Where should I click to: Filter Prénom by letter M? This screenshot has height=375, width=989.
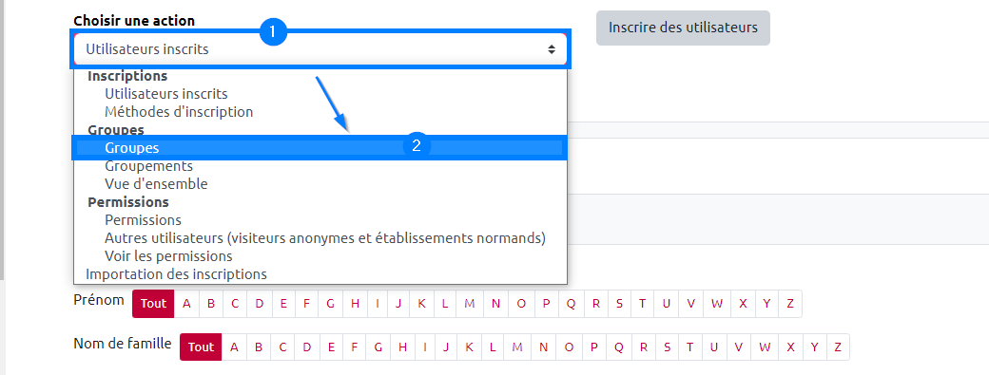point(469,304)
